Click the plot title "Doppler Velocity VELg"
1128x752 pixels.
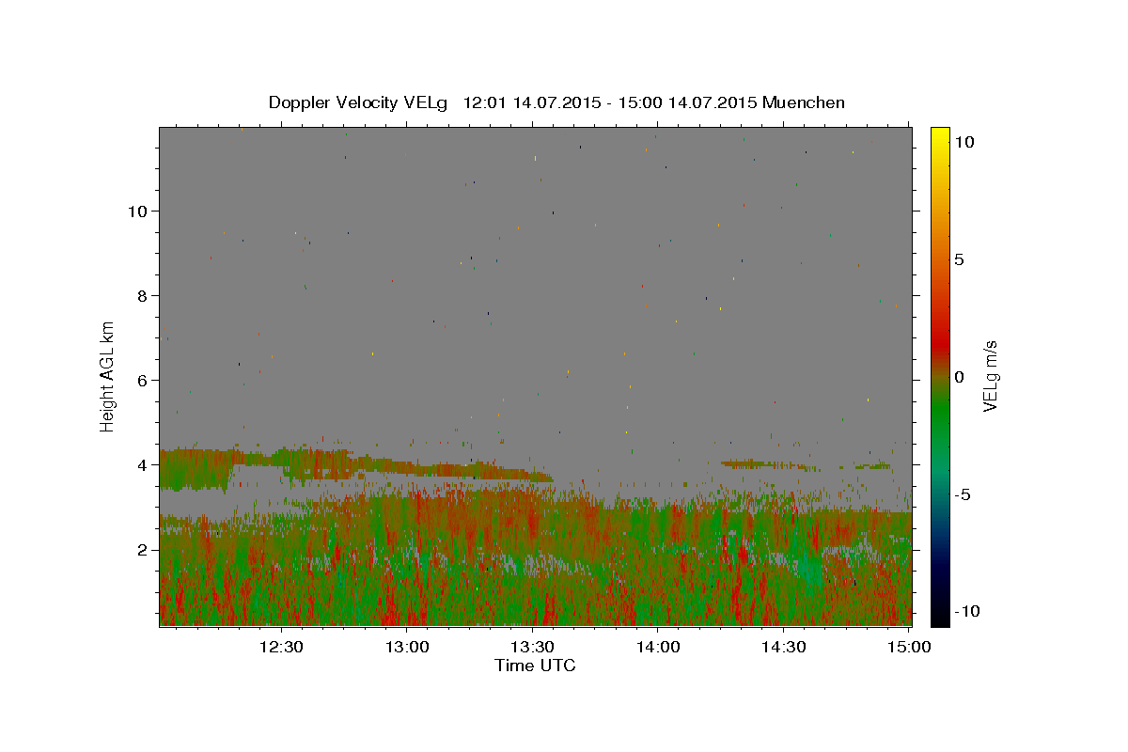(x=360, y=102)
